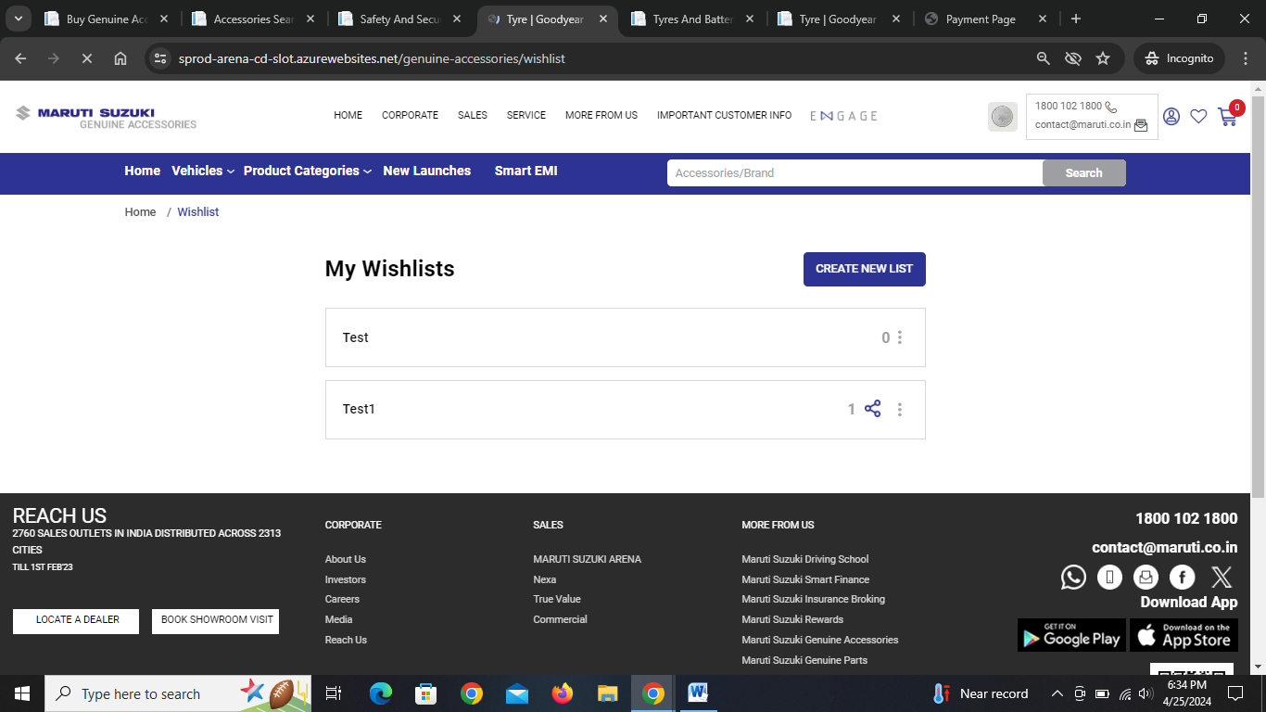This screenshot has width=1266, height=712.
Task: Open the Get it on Google Play badge
Action: pos(1071,636)
